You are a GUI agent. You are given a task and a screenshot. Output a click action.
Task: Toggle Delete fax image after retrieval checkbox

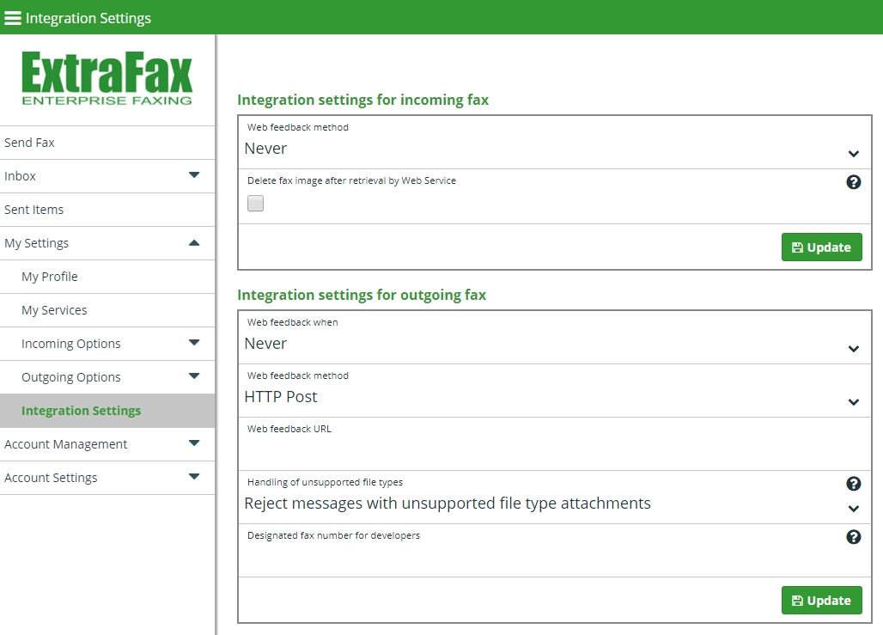(256, 204)
